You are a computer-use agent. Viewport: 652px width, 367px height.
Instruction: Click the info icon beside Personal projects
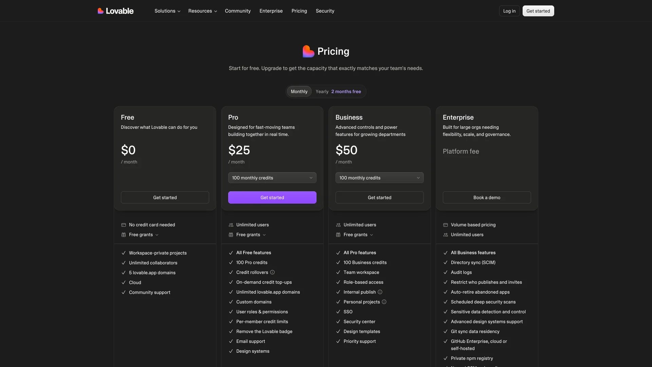click(384, 302)
